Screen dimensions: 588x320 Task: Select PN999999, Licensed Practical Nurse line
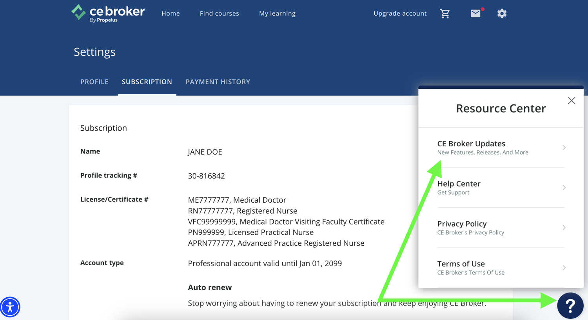coord(251,232)
